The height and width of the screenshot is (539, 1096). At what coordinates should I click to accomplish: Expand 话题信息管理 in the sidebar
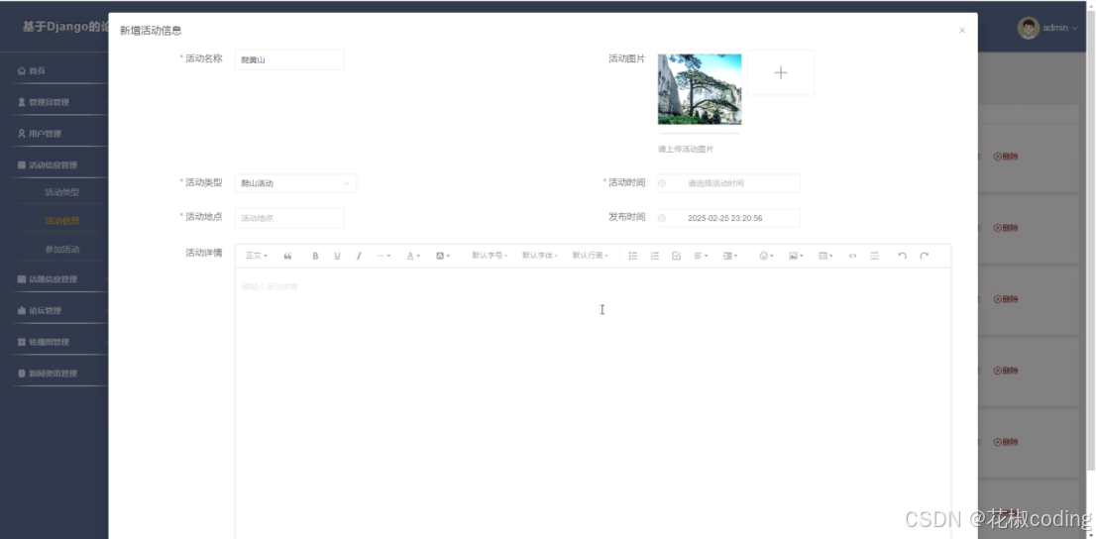[x=55, y=279]
